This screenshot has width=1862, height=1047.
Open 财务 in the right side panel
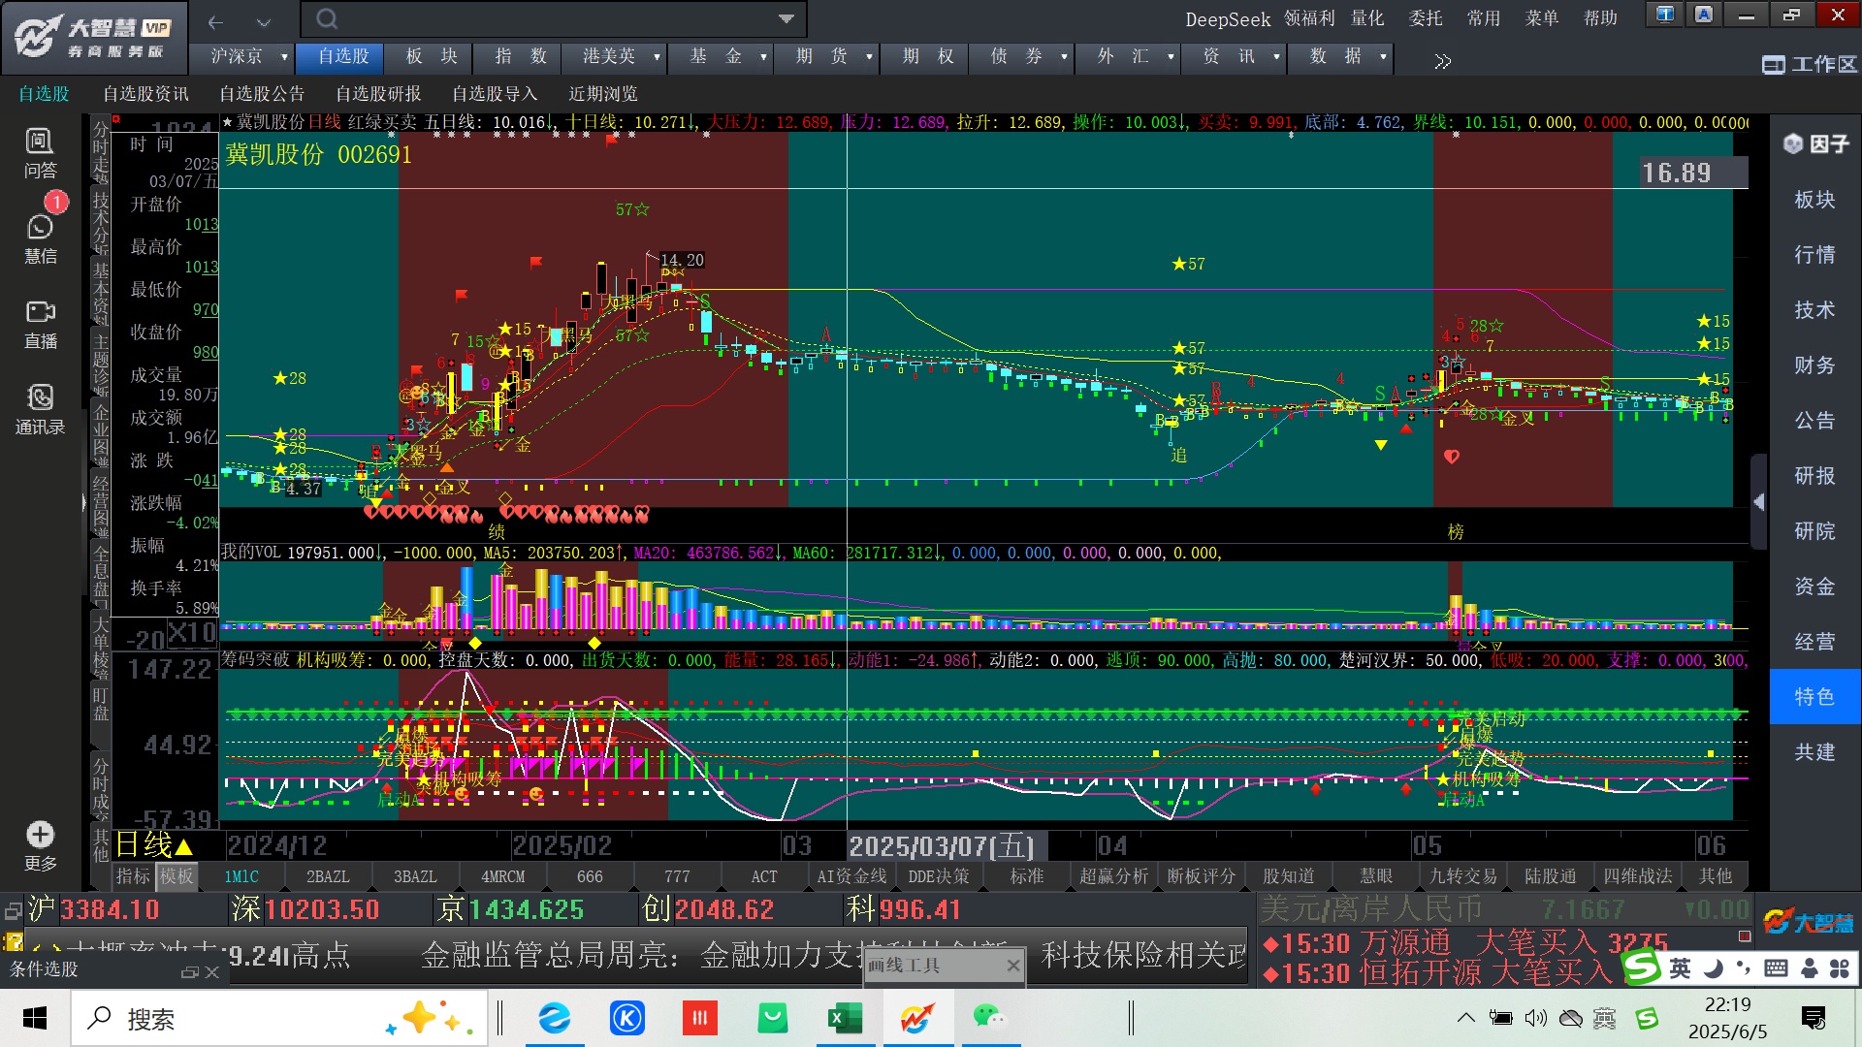[x=1814, y=365]
